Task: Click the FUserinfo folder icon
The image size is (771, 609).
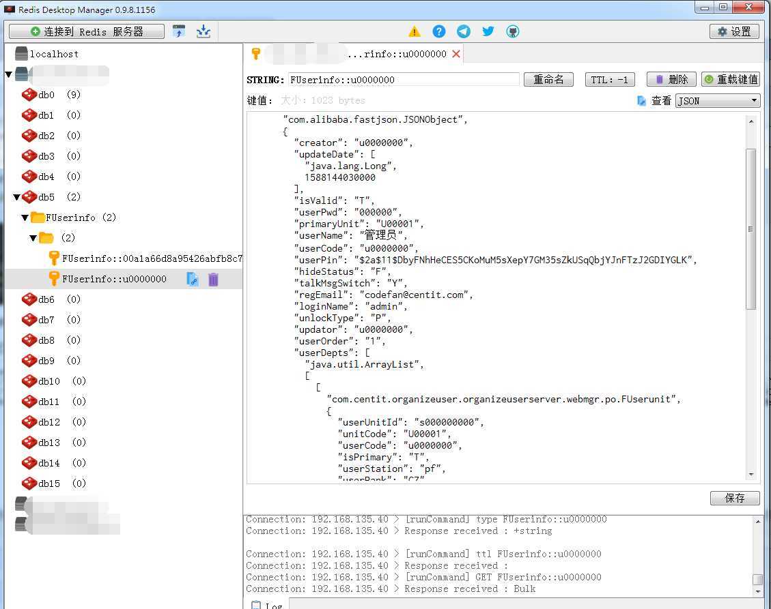Action: [38, 218]
